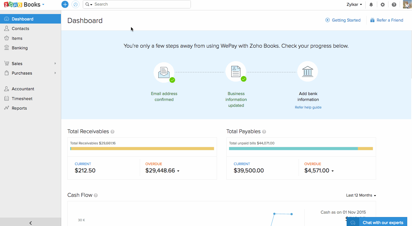Viewport: 412px width, 226px height.
Task: Open the Zylkar organization dropdown
Action: (354, 4)
